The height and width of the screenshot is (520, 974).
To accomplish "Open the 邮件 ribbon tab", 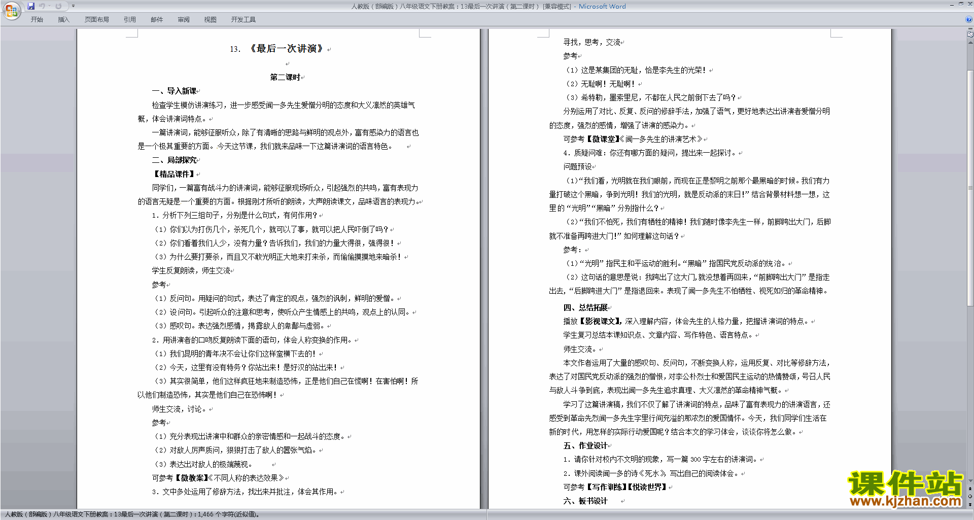I will click(157, 20).
